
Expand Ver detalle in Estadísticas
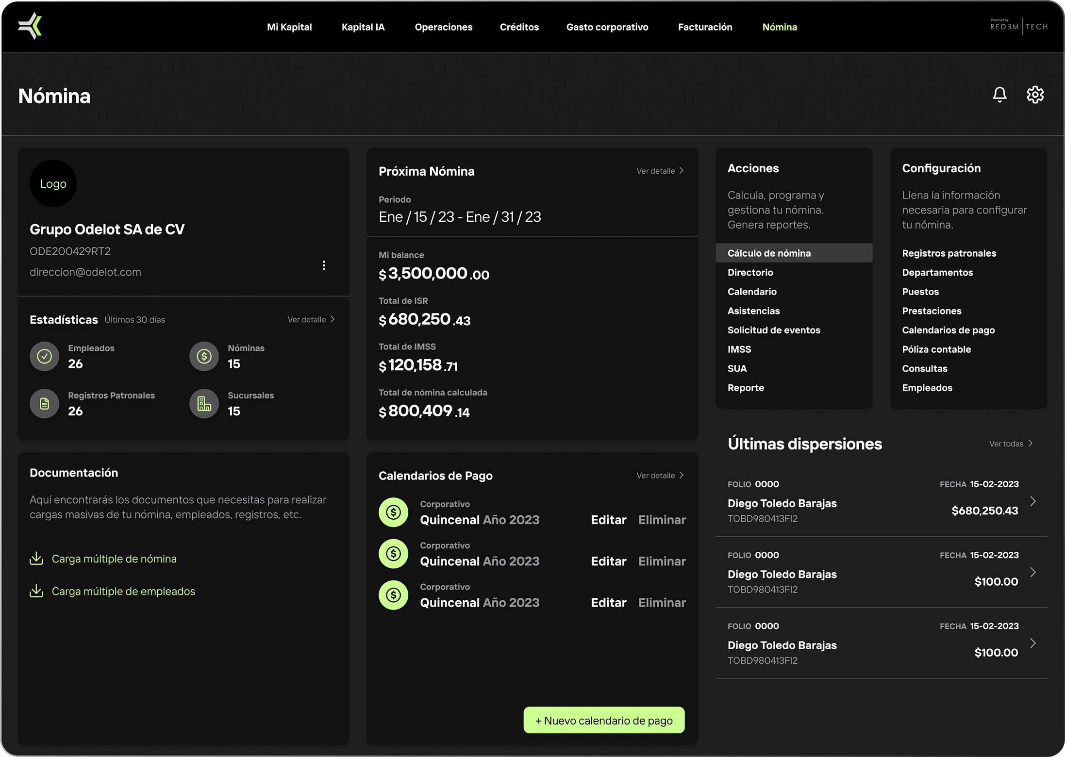click(x=311, y=319)
